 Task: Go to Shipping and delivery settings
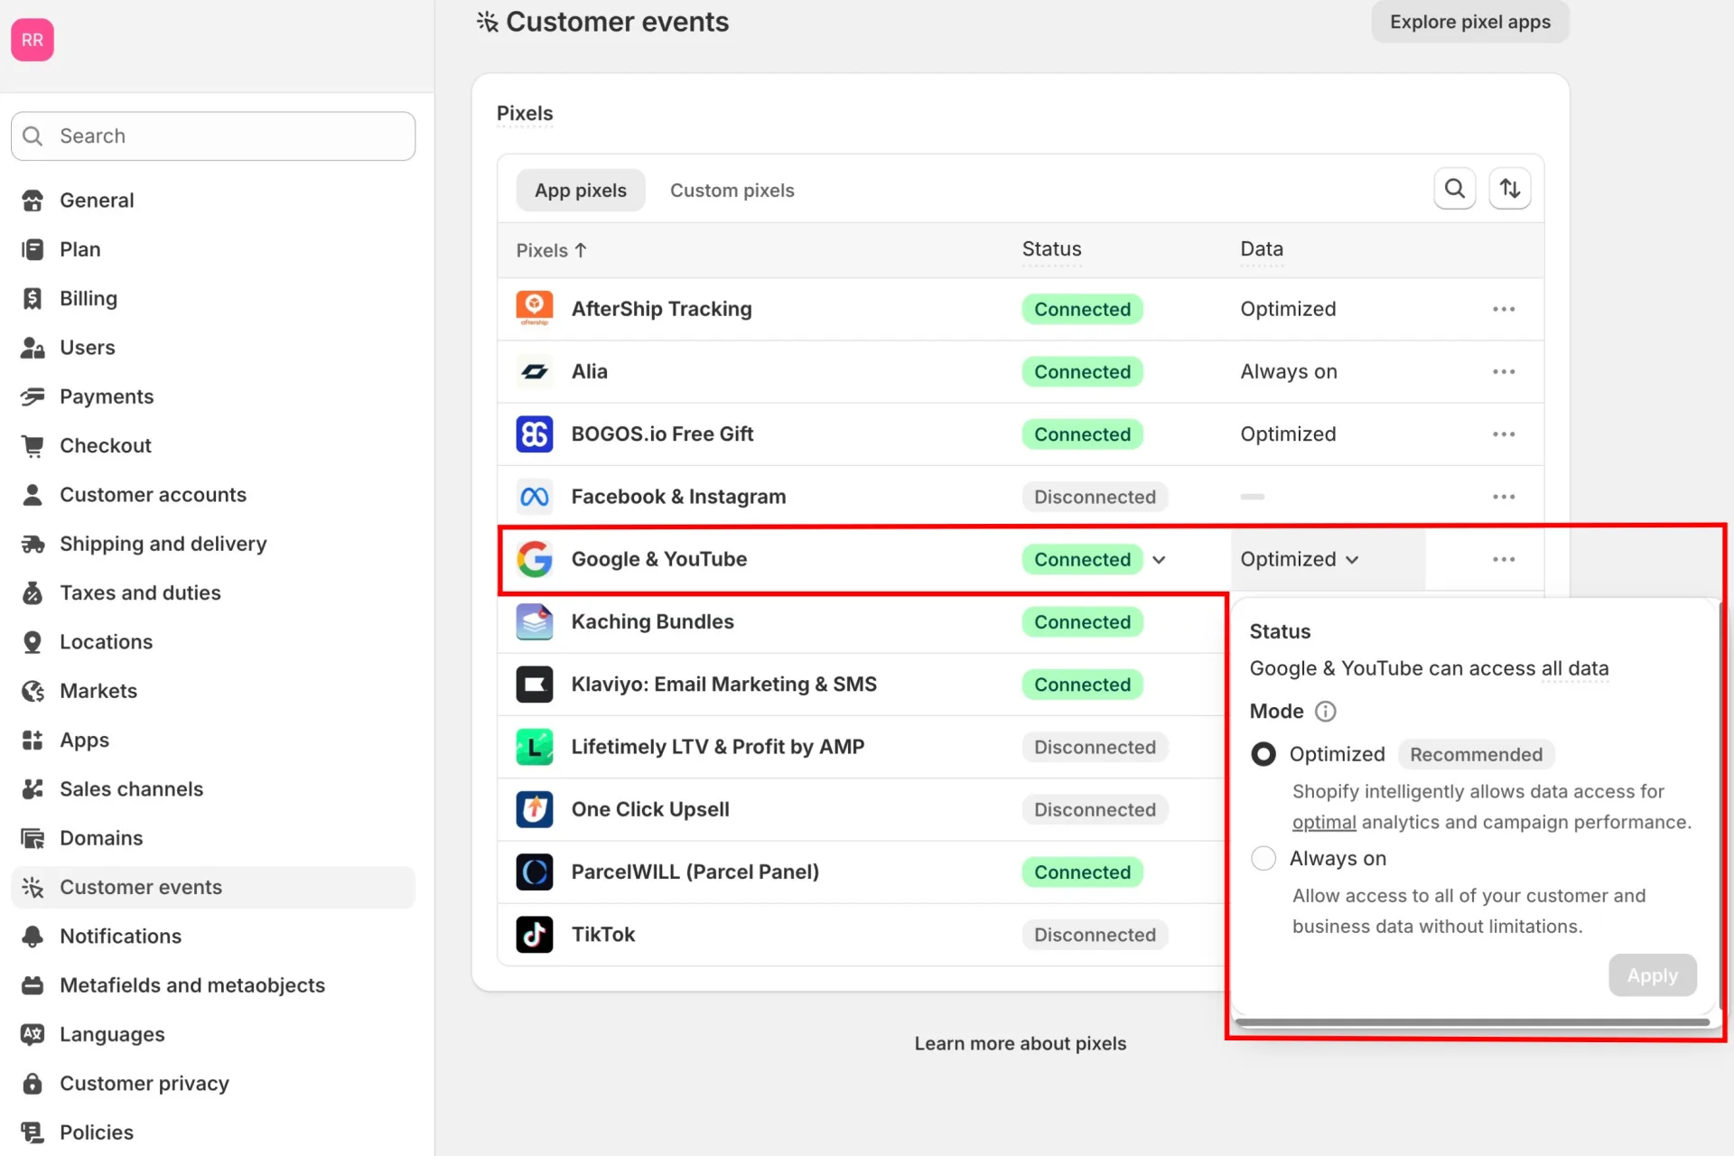[x=213, y=544]
